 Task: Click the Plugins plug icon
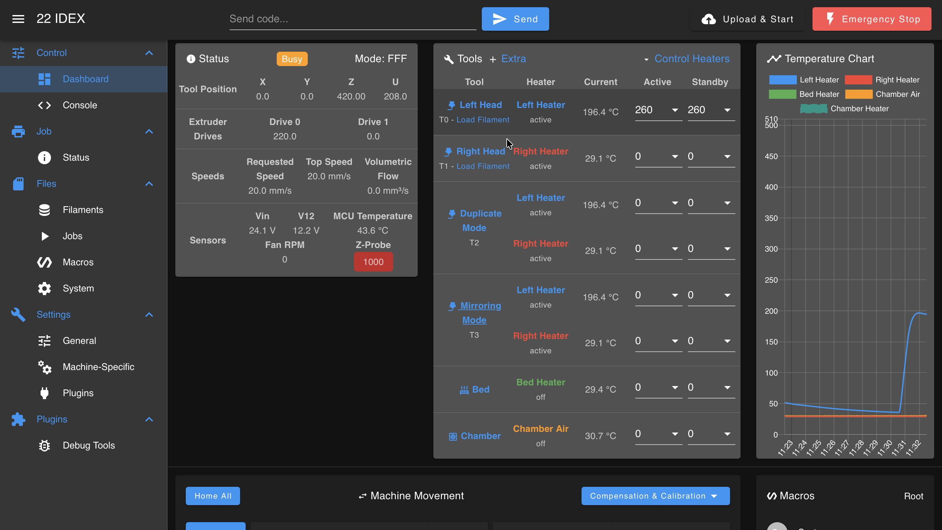44,393
